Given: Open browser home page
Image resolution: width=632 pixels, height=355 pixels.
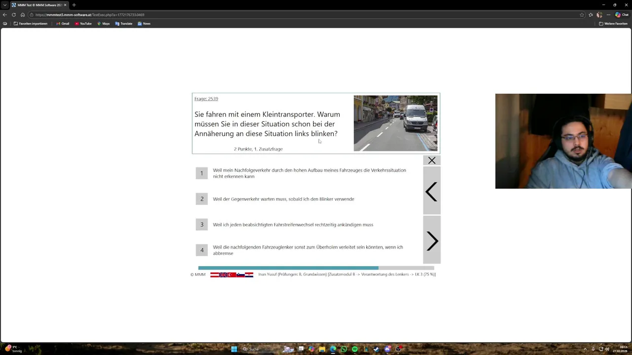Looking at the screenshot, I should click(x=23, y=15).
